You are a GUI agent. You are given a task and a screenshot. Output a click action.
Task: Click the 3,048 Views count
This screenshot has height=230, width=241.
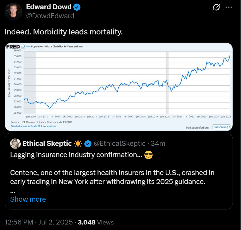coord(96,222)
